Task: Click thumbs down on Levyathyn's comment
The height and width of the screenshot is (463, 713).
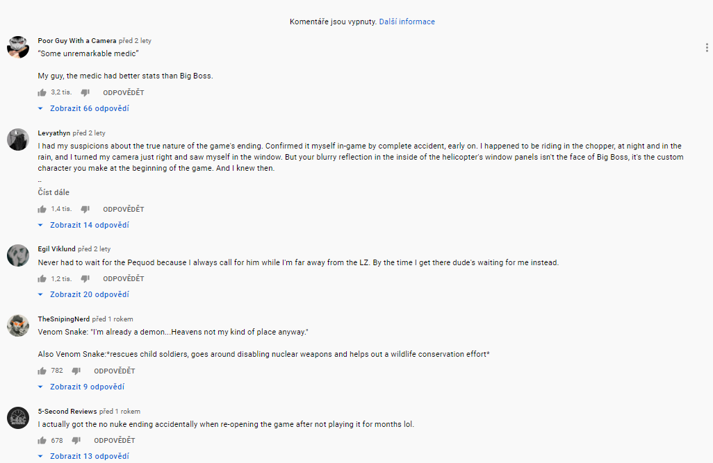Action: (x=85, y=209)
